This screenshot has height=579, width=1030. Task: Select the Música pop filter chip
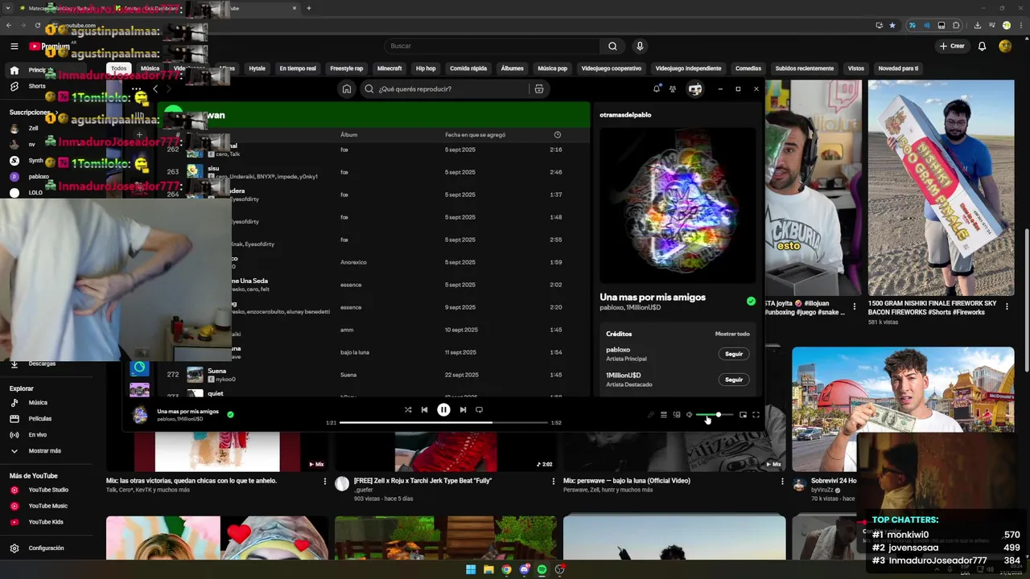click(x=552, y=68)
